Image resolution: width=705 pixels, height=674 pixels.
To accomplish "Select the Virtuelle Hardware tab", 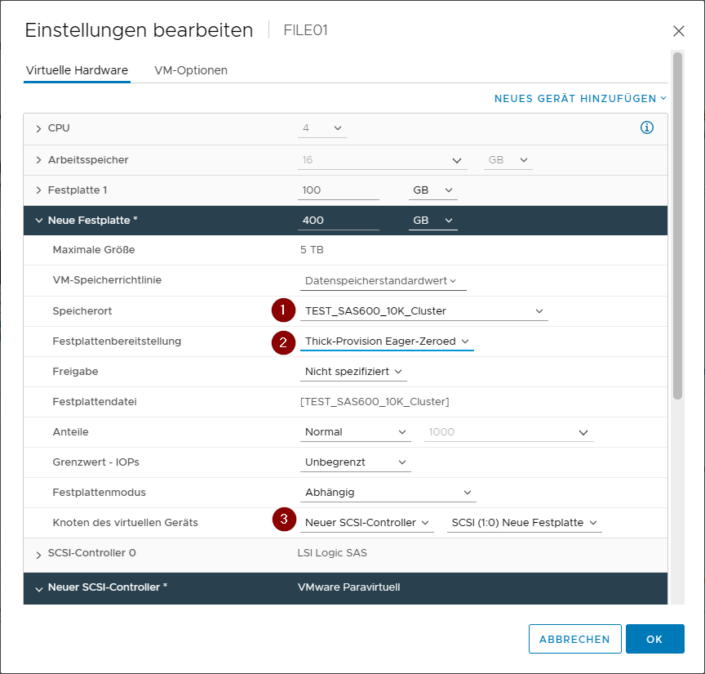I will (x=77, y=70).
